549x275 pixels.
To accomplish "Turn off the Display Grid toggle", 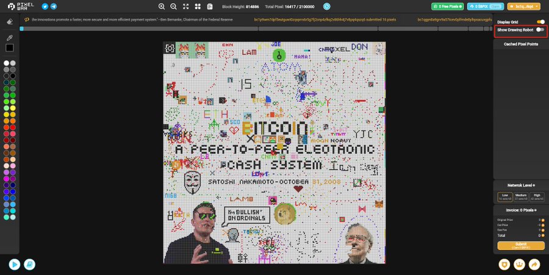I will (x=540, y=22).
